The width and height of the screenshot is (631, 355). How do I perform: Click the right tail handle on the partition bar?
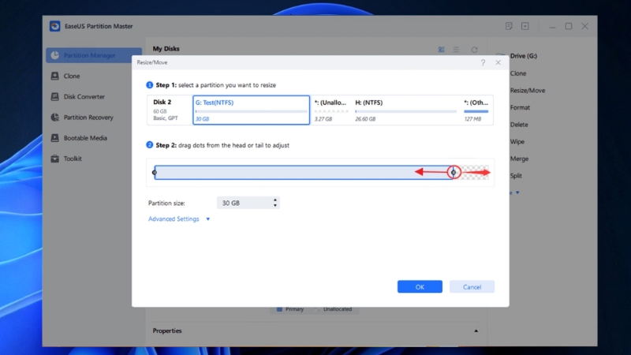click(x=454, y=172)
